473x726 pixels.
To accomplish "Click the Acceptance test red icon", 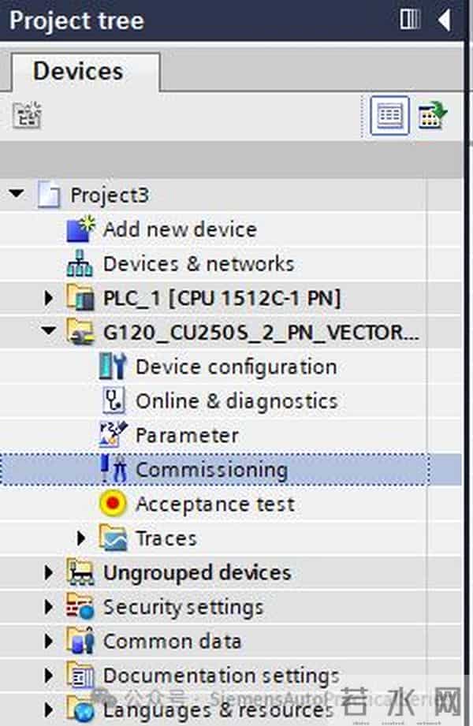I will coord(114,504).
